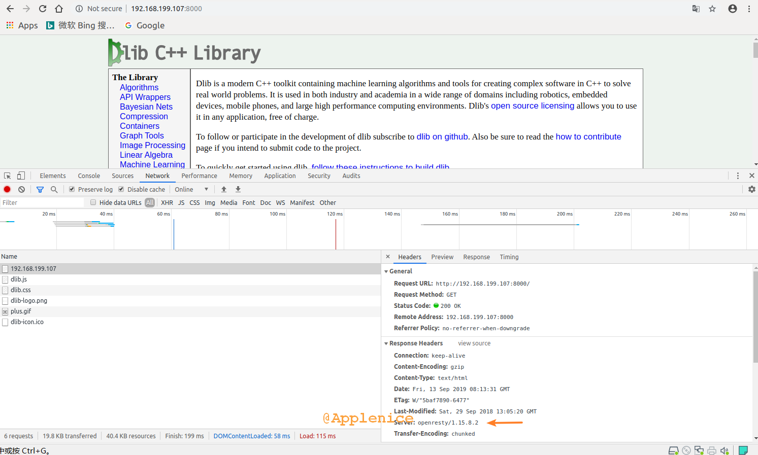
Task: Go back in browser history
Action: tap(10, 9)
